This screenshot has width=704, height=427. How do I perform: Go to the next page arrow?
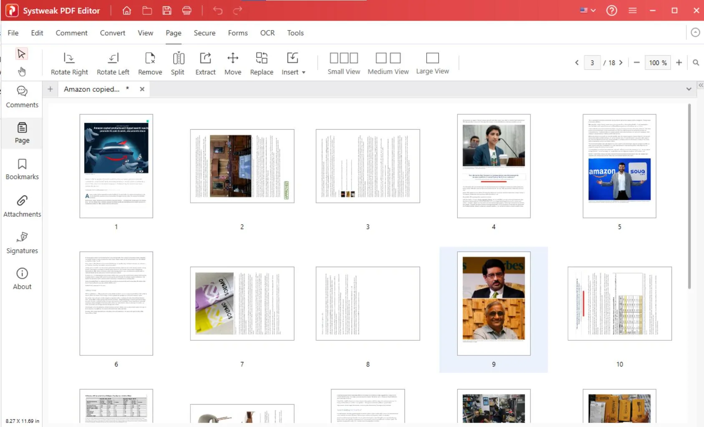pos(621,63)
